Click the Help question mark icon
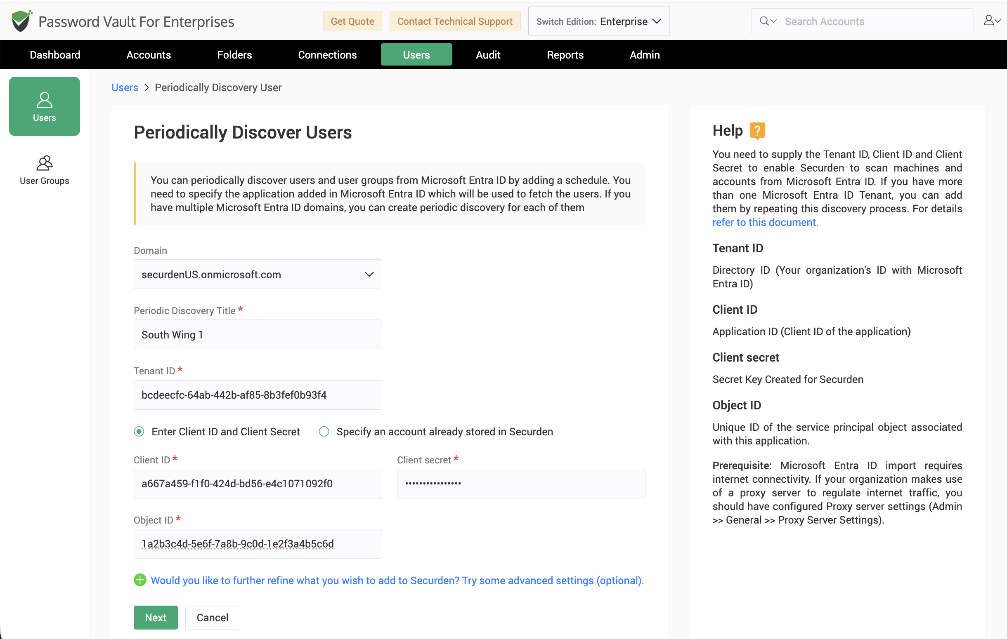This screenshot has height=639, width=1007. tap(757, 131)
